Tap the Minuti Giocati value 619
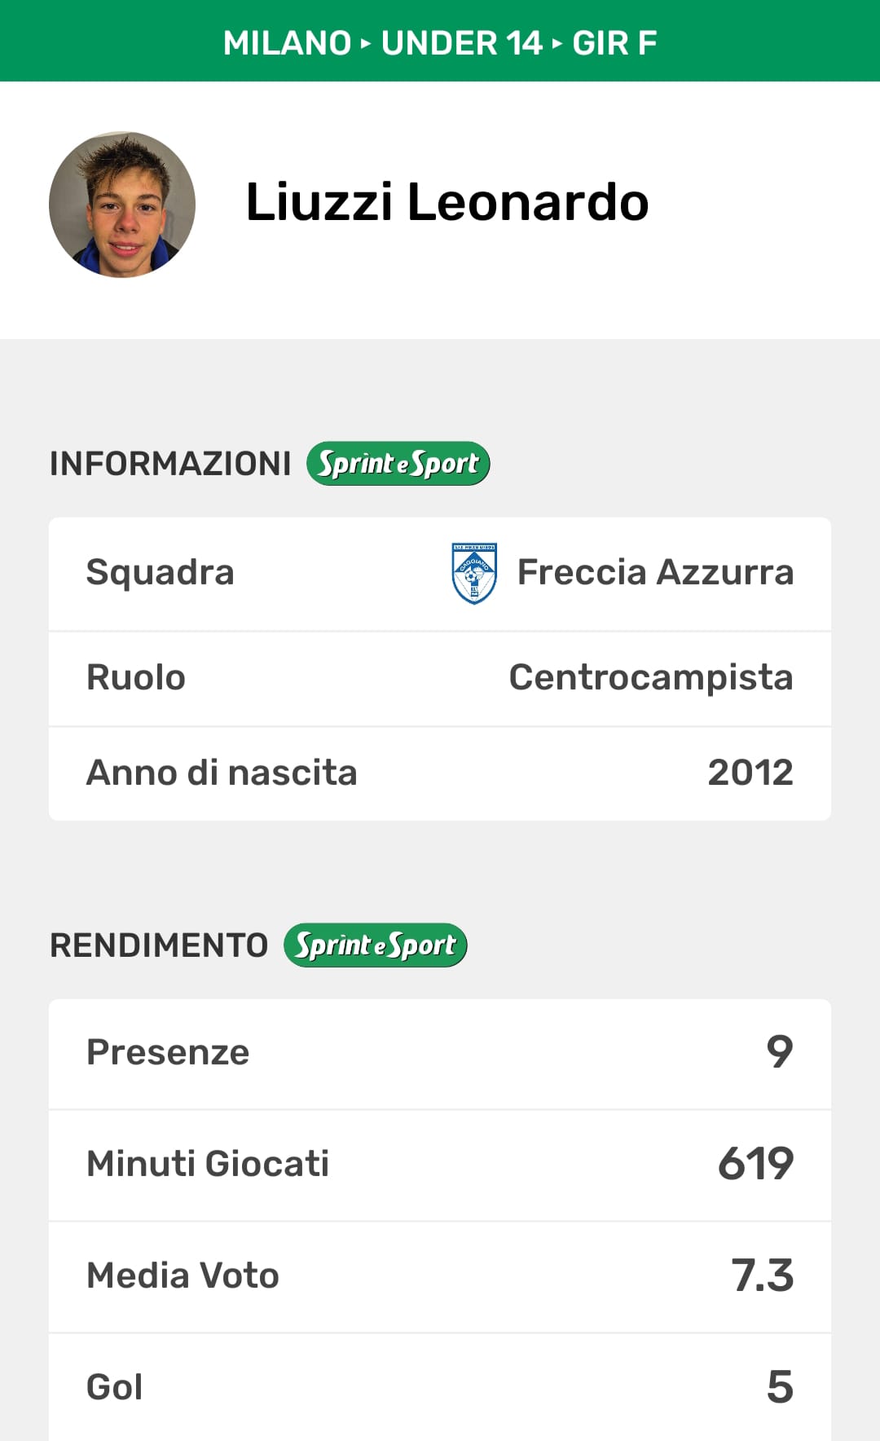 pyautogui.click(x=755, y=1164)
